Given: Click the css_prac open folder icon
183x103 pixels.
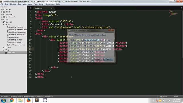Looking at the screenshot, I should pyautogui.click(x=5, y=22).
